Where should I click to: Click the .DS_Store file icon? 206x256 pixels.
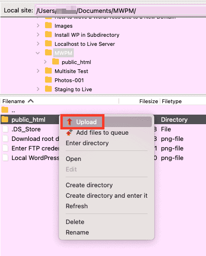[5, 129]
